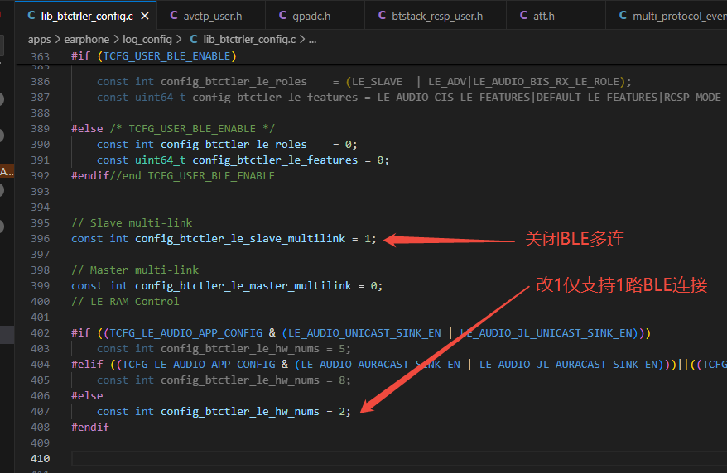
Task: Switch to the avctp_user.h tab
Action: [x=211, y=16]
